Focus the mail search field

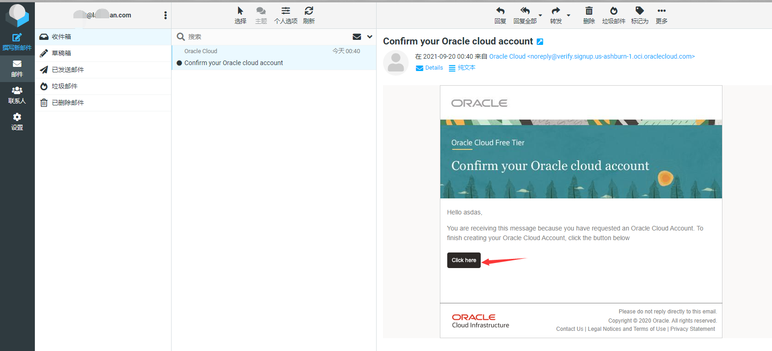(266, 37)
